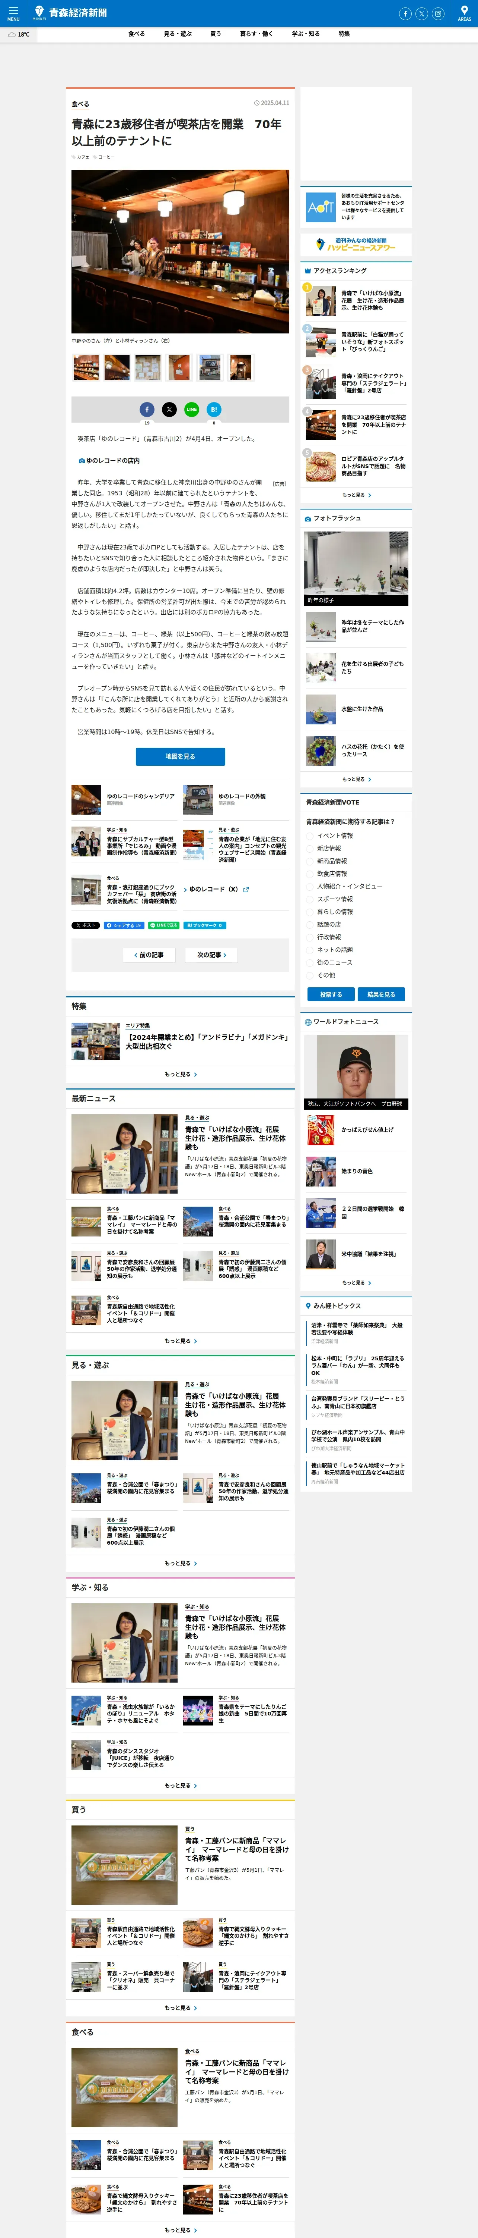Share article via round X icon
The image size is (478, 2238).
pyautogui.click(x=169, y=409)
